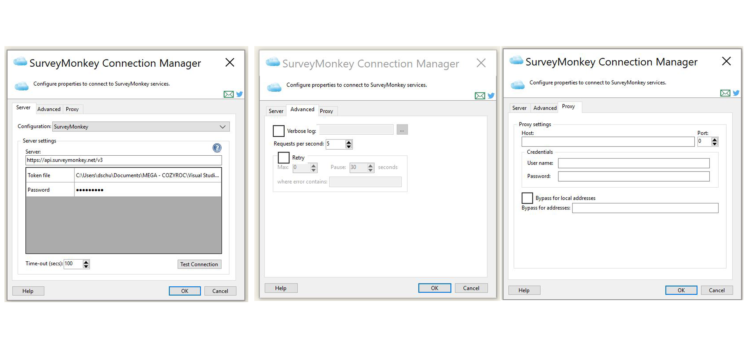The height and width of the screenshot is (364, 744).
Task: Click the Server URL input field
Action: pyautogui.click(x=124, y=160)
